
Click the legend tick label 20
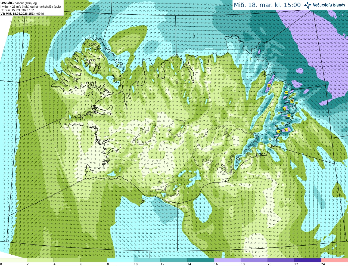(269, 264)
